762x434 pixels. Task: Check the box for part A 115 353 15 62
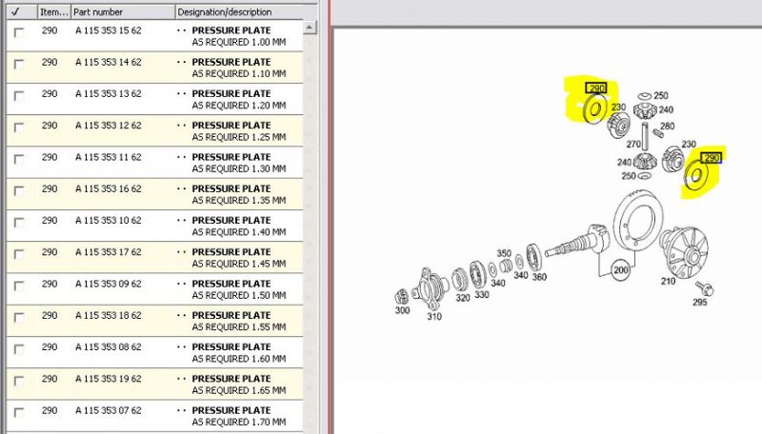click(x=18, y=33)
